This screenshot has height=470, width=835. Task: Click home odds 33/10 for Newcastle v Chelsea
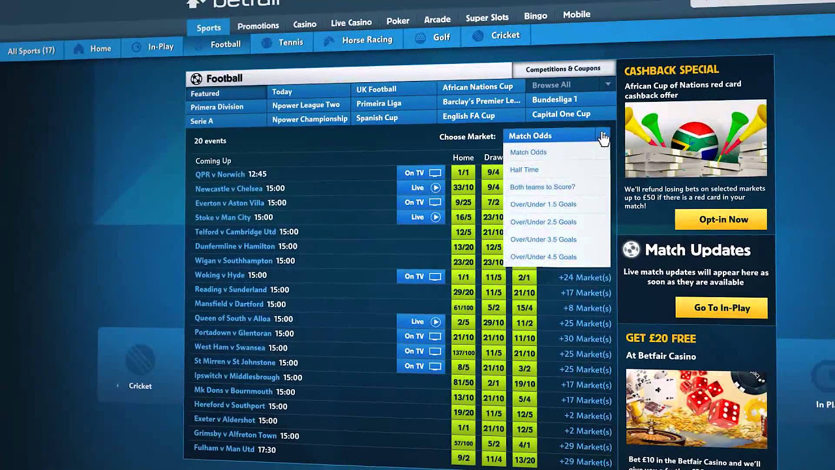tap(463, 187)
